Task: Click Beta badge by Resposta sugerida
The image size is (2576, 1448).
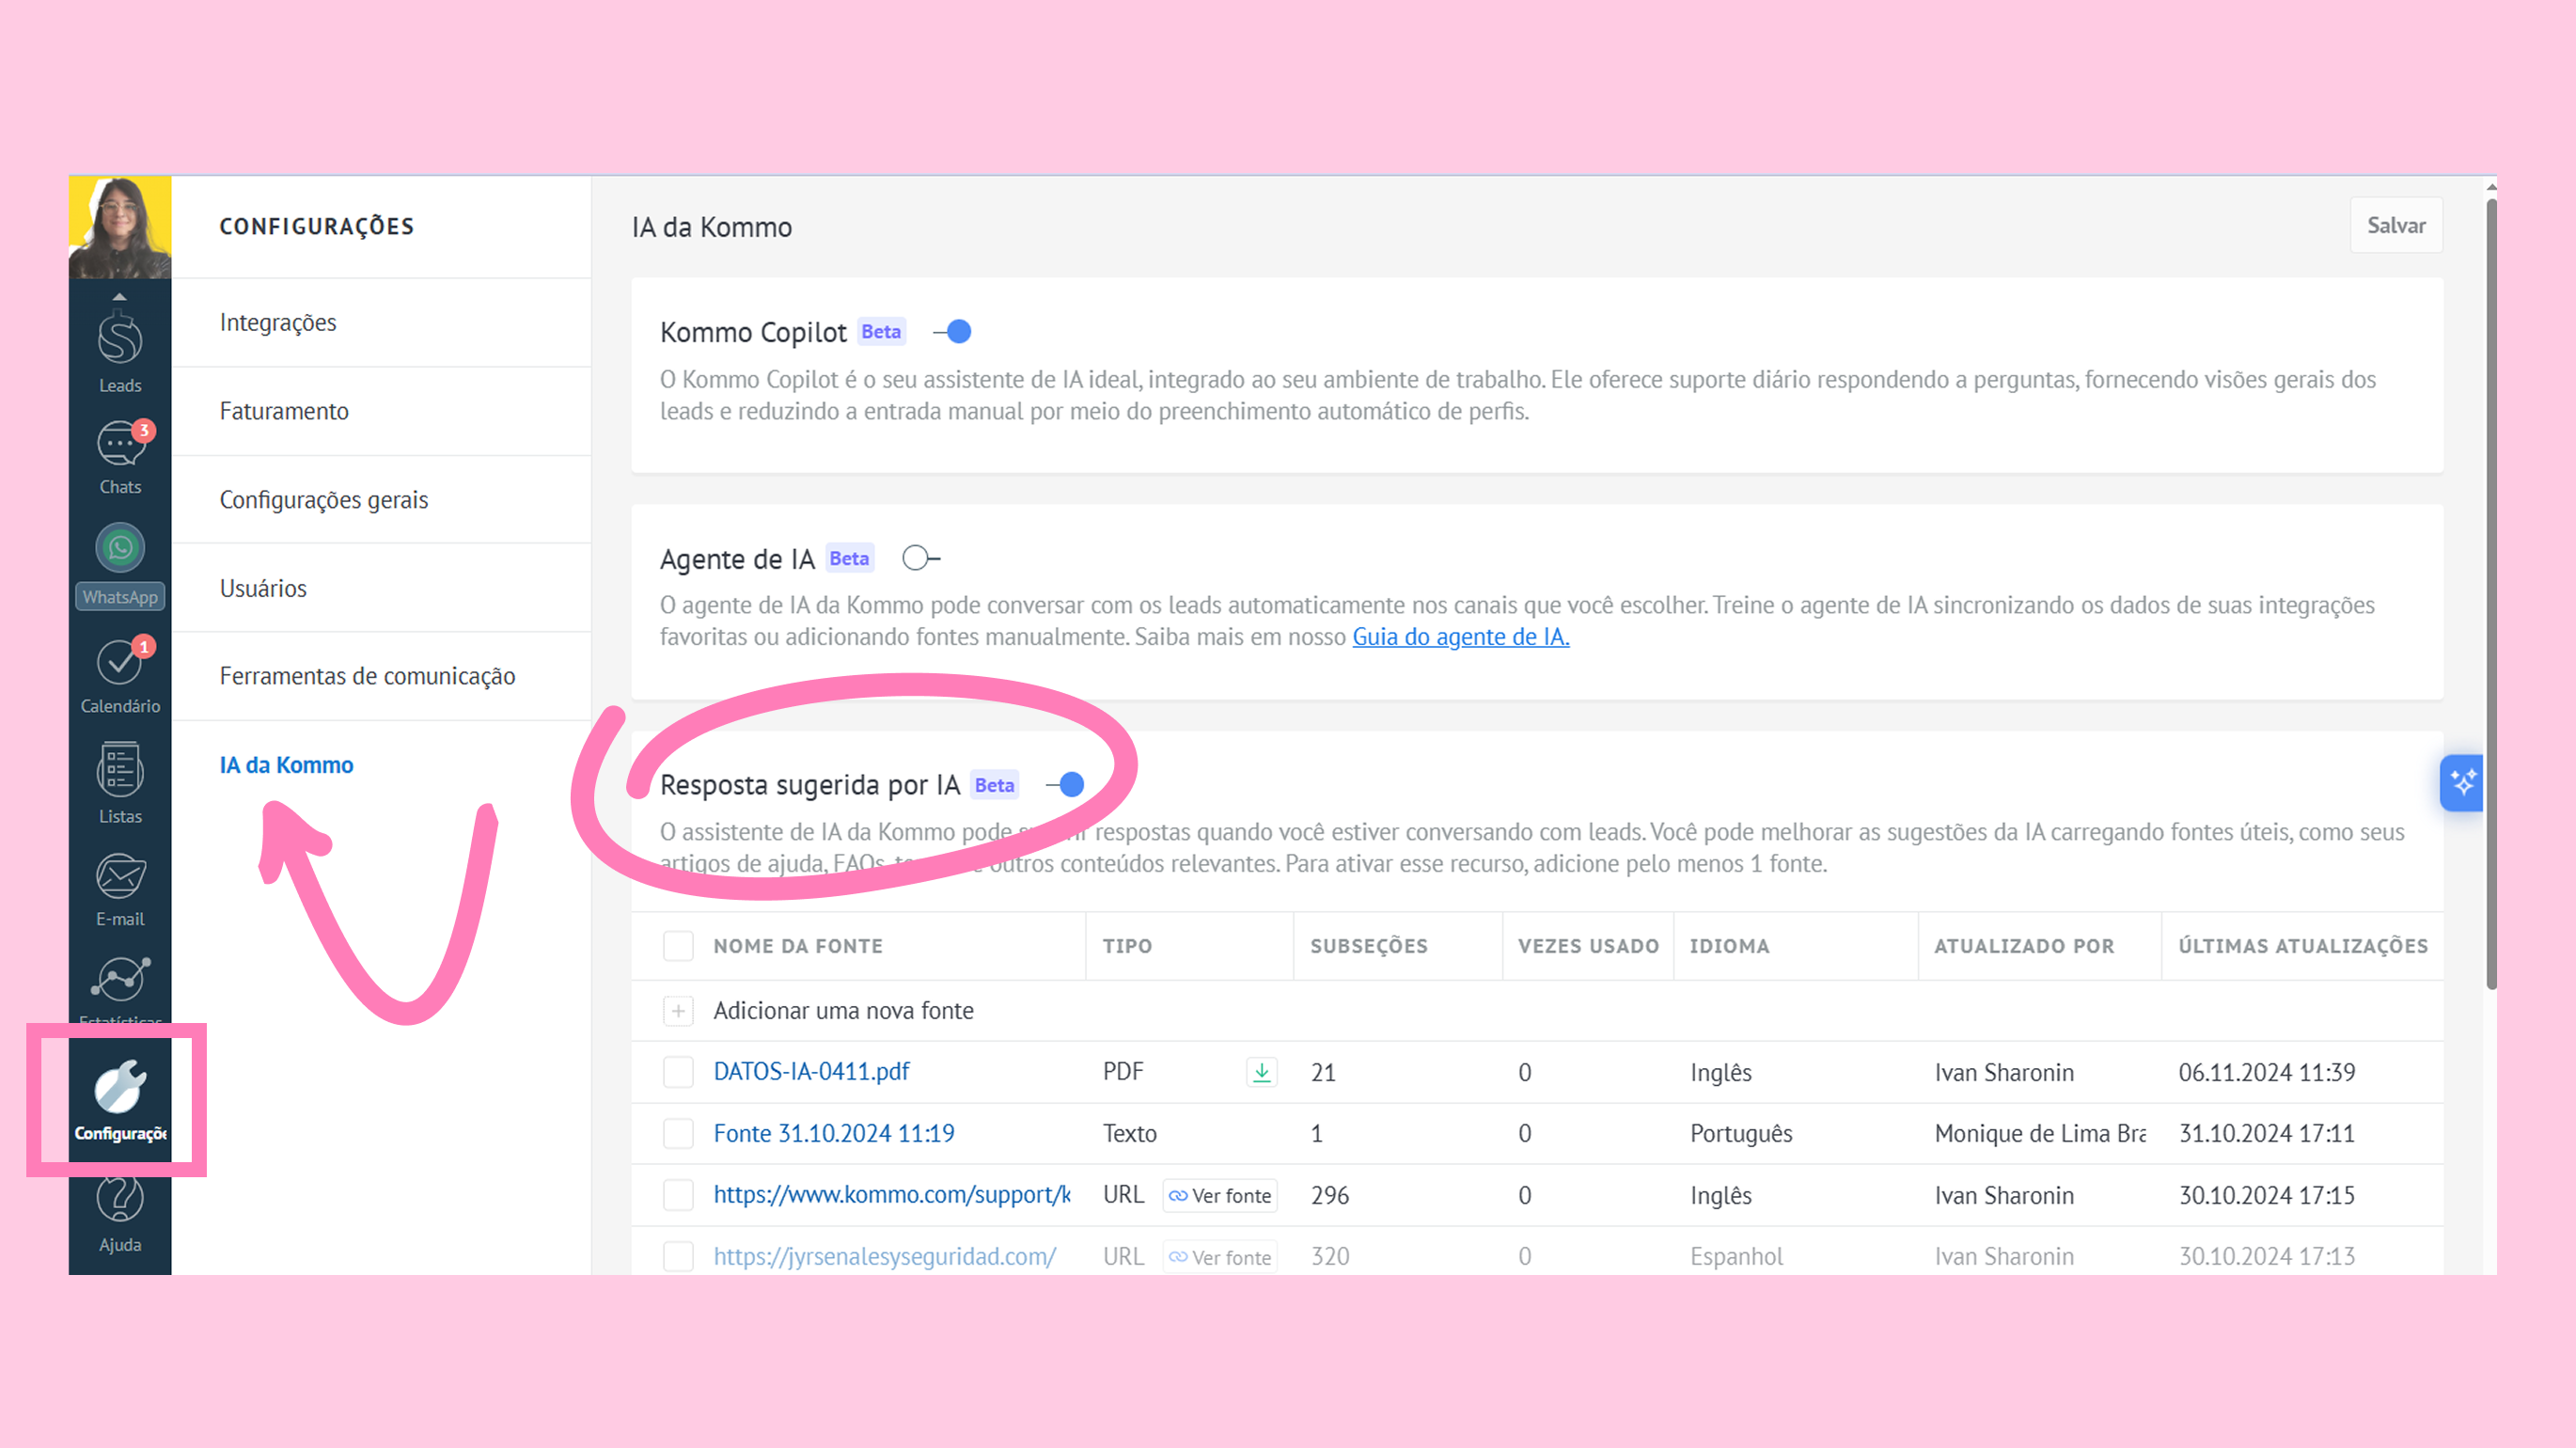Action: pos(994,785)
